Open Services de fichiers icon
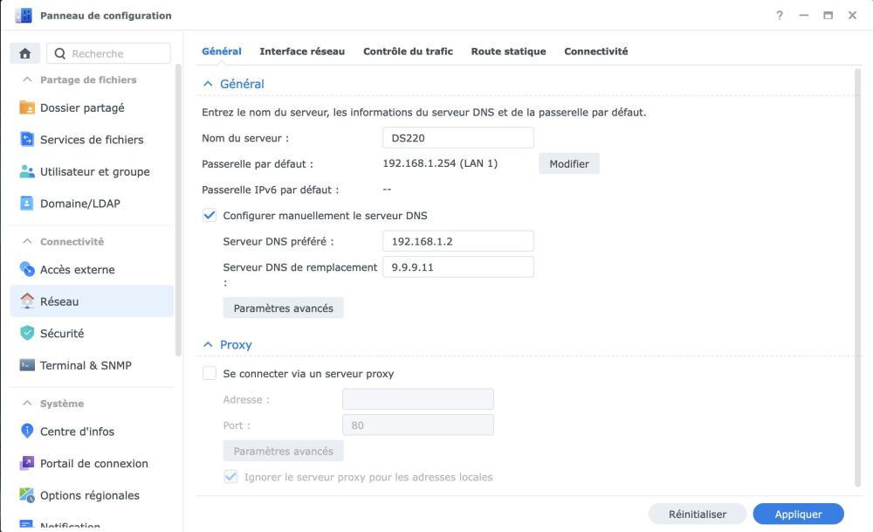Screen dimensions: 873x532 pyautogui.click(x=27, y=140)
